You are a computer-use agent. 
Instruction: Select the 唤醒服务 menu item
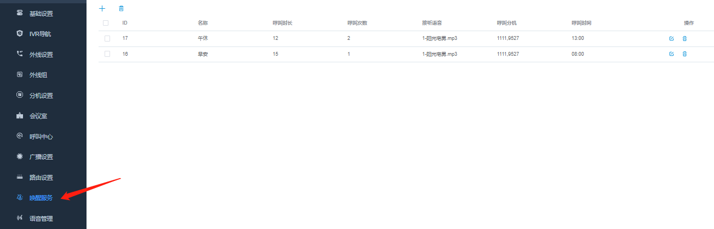(43, 198)
